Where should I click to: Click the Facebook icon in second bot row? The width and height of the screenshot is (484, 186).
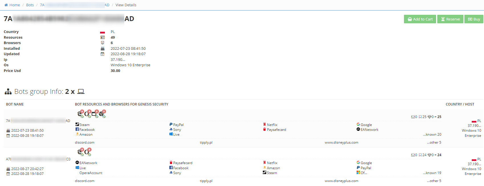[x=171, y=168]
